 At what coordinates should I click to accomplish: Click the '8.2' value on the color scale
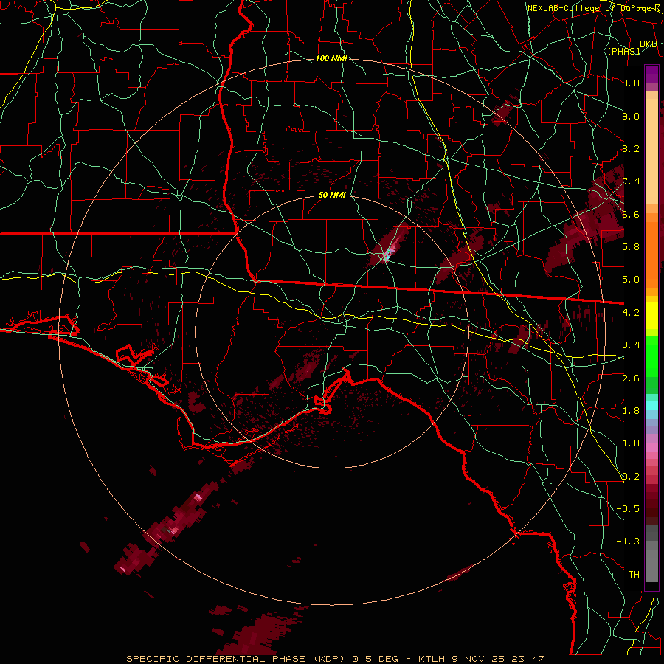point(631,148)
